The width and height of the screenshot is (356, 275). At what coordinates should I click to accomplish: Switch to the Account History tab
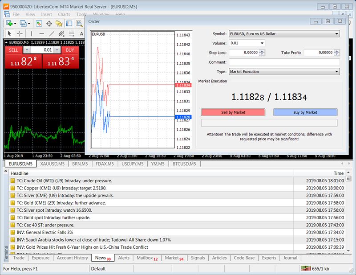click(72, 258)
